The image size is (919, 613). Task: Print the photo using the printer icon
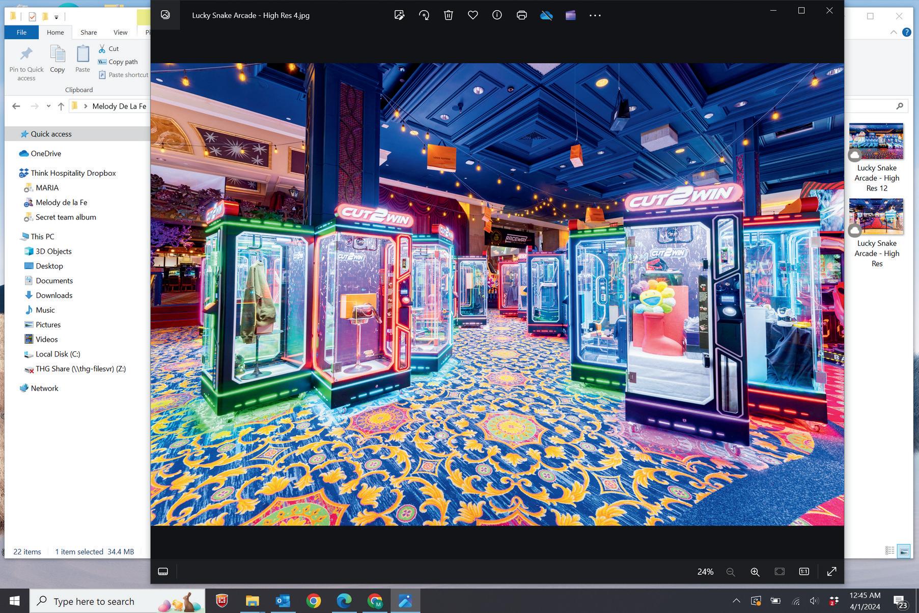tap(521, 15)
